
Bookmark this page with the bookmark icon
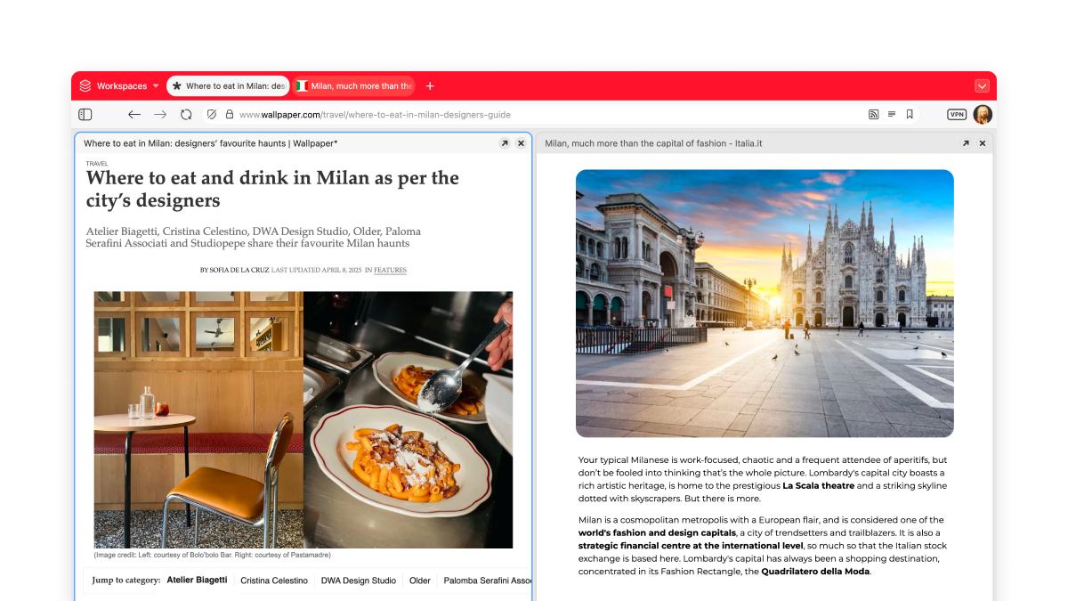coord(910,115)
